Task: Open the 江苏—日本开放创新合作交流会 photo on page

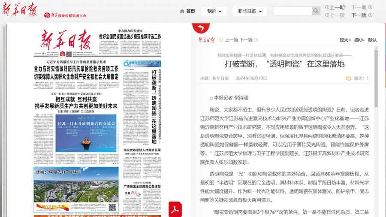Action: 86,133
